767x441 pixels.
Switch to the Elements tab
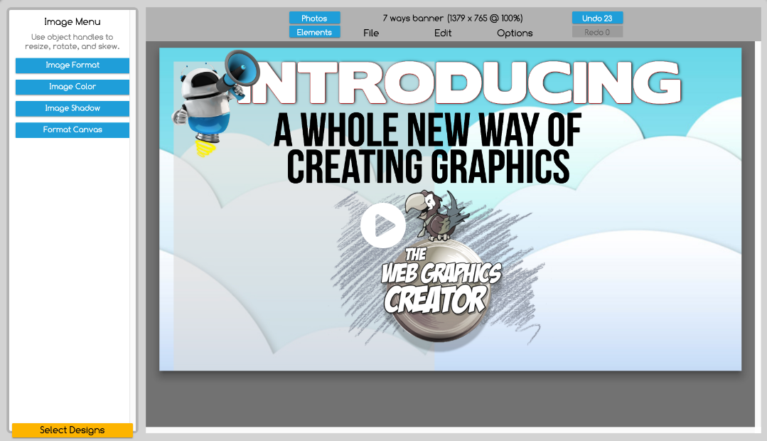coord(314,32)
